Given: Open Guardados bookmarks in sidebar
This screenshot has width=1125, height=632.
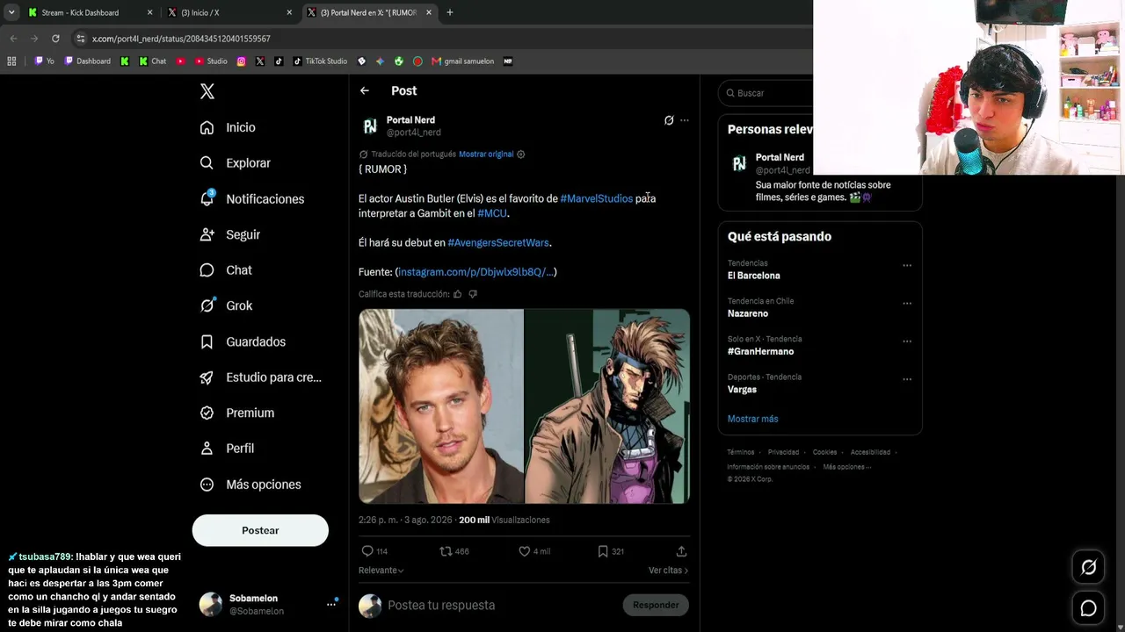Looking at the screenshot, I should (x=243, y=341).
